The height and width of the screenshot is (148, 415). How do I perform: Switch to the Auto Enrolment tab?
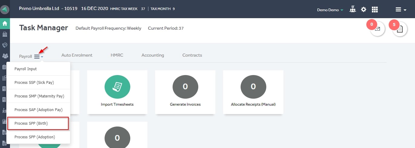click(x=77, y=55)
